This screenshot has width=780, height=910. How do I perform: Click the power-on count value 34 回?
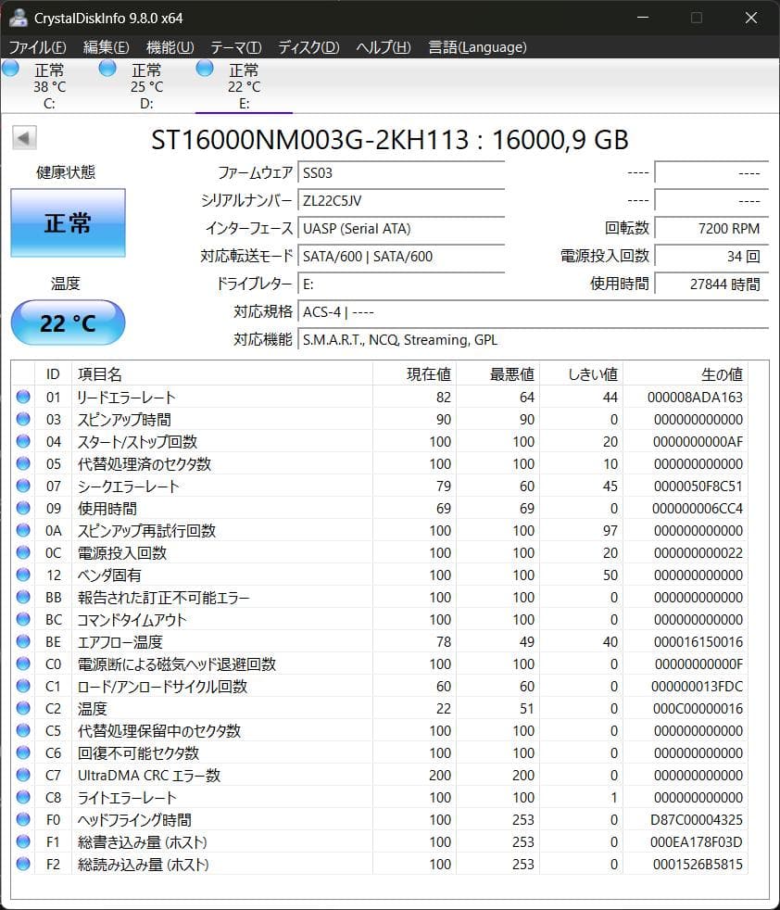tap(711, 256)
